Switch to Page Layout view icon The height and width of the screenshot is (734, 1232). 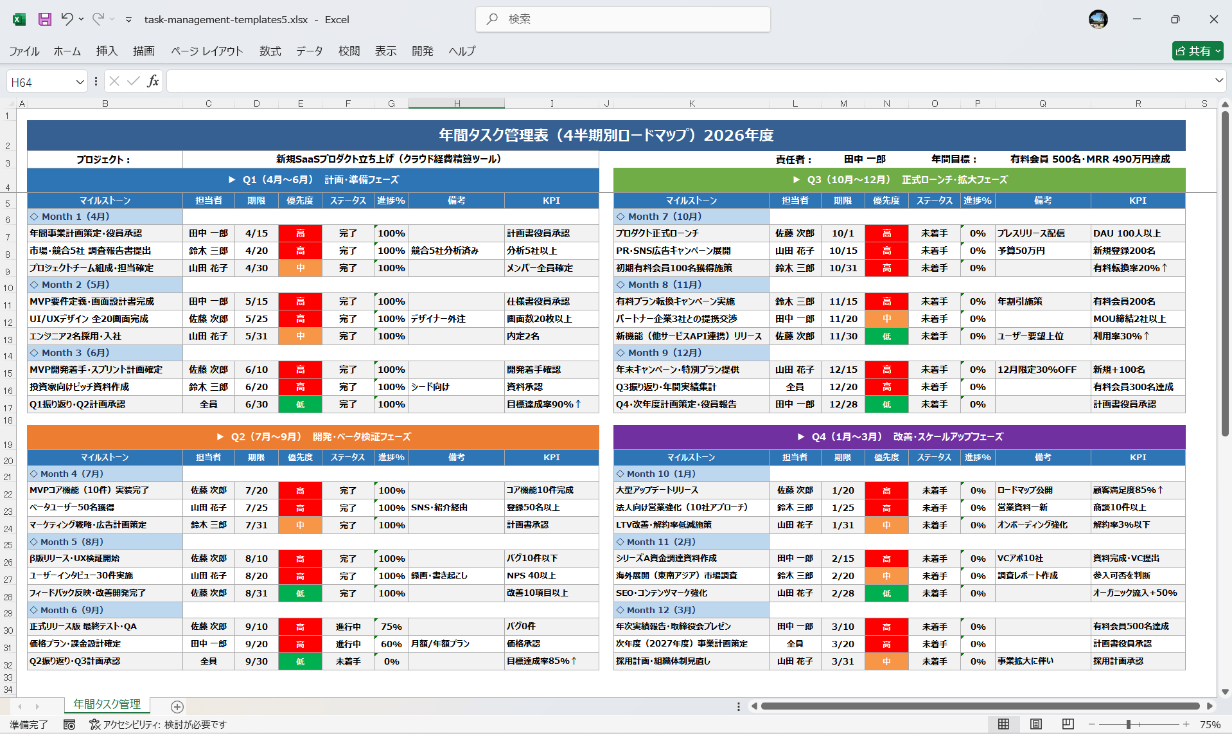(x=1035, y=724)
